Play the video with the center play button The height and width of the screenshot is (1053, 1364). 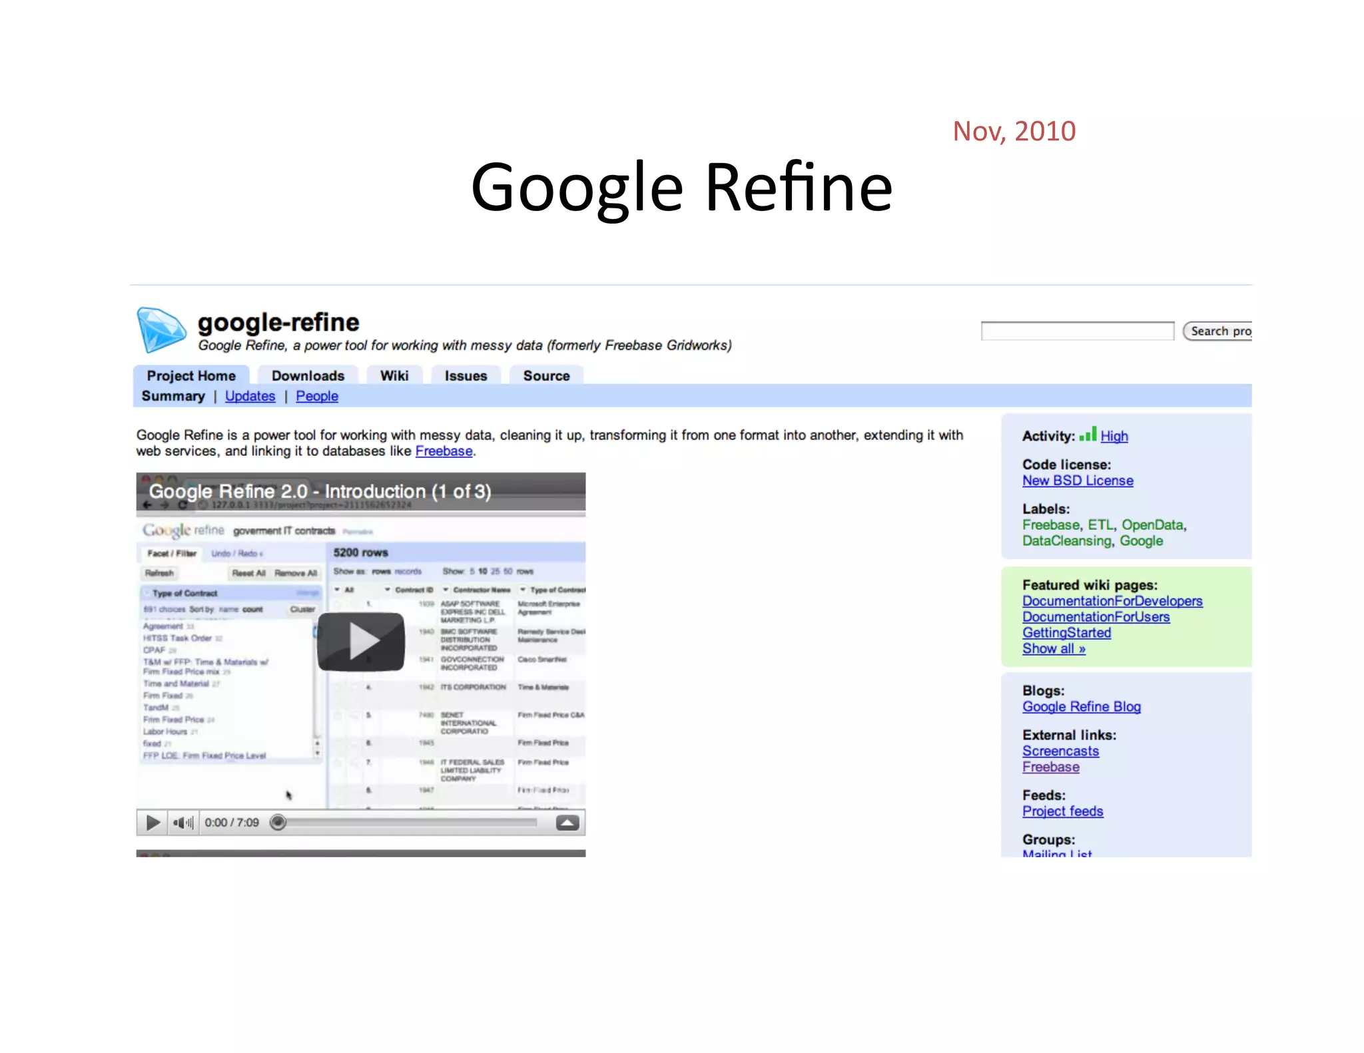(361, 642)
